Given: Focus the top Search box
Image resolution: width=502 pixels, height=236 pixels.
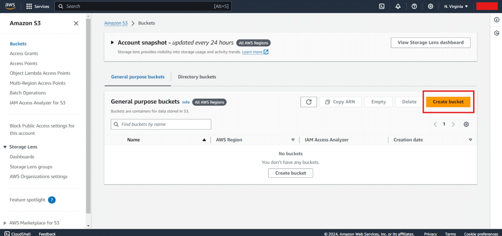Looking at the screenshot, I should [143, 6].
